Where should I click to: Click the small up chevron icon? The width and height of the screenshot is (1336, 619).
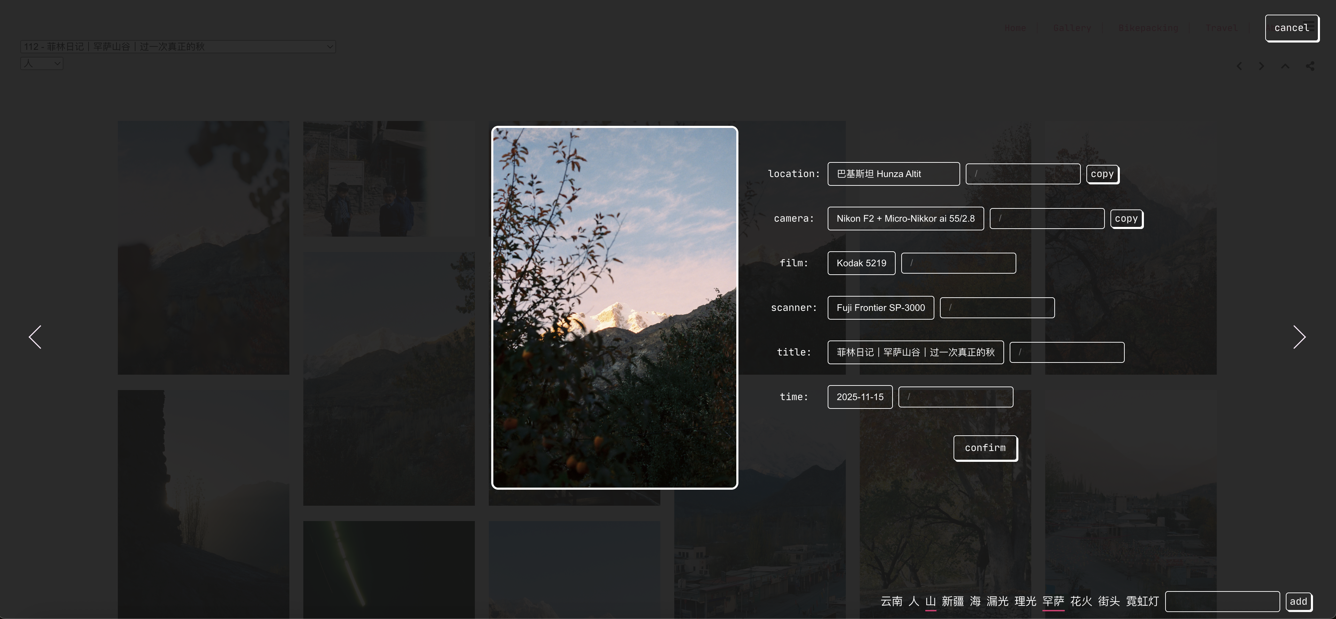(x=1285, y=66)
